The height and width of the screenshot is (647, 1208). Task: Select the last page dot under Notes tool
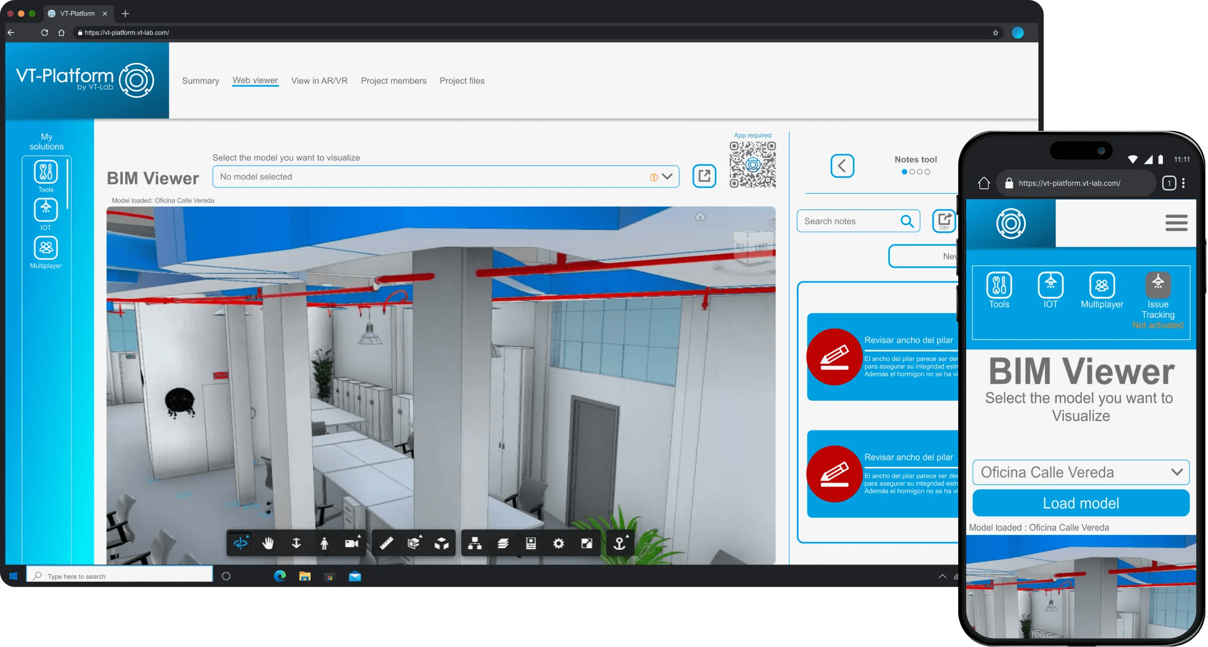927,172
